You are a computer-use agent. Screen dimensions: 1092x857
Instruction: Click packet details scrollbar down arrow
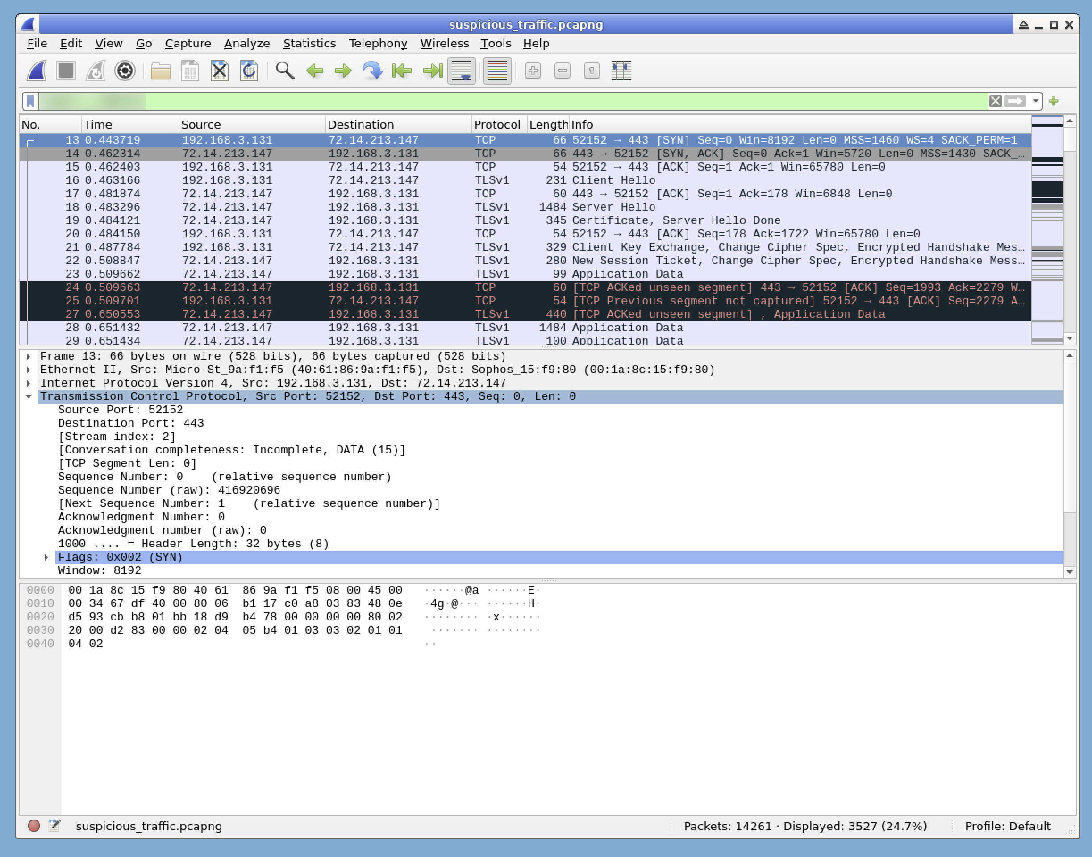tap(1070, 573)
